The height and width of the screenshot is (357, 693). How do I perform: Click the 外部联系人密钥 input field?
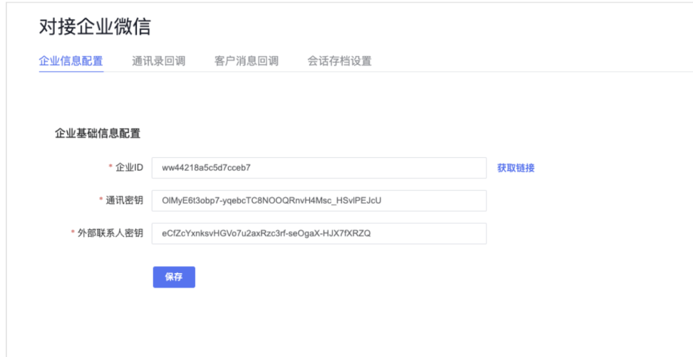pyautogui.click(x=319, y=233)
